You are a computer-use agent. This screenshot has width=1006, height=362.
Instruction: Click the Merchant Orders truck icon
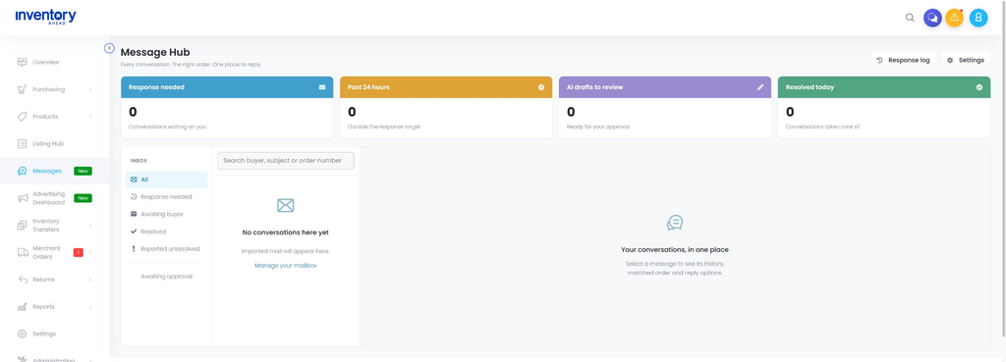[x=23, y=252]
